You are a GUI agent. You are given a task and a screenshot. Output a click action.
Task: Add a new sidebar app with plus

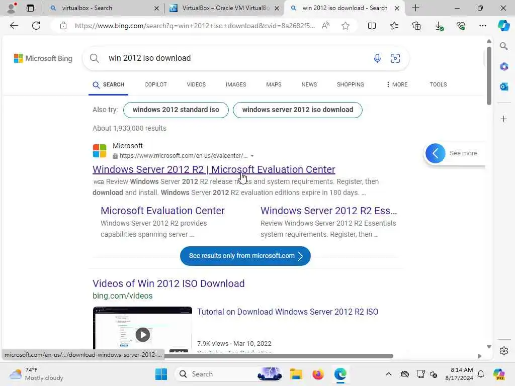504,119
